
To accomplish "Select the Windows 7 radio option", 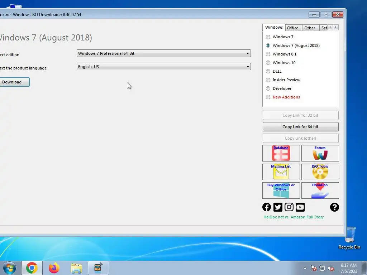I will (x=280, y=37).
